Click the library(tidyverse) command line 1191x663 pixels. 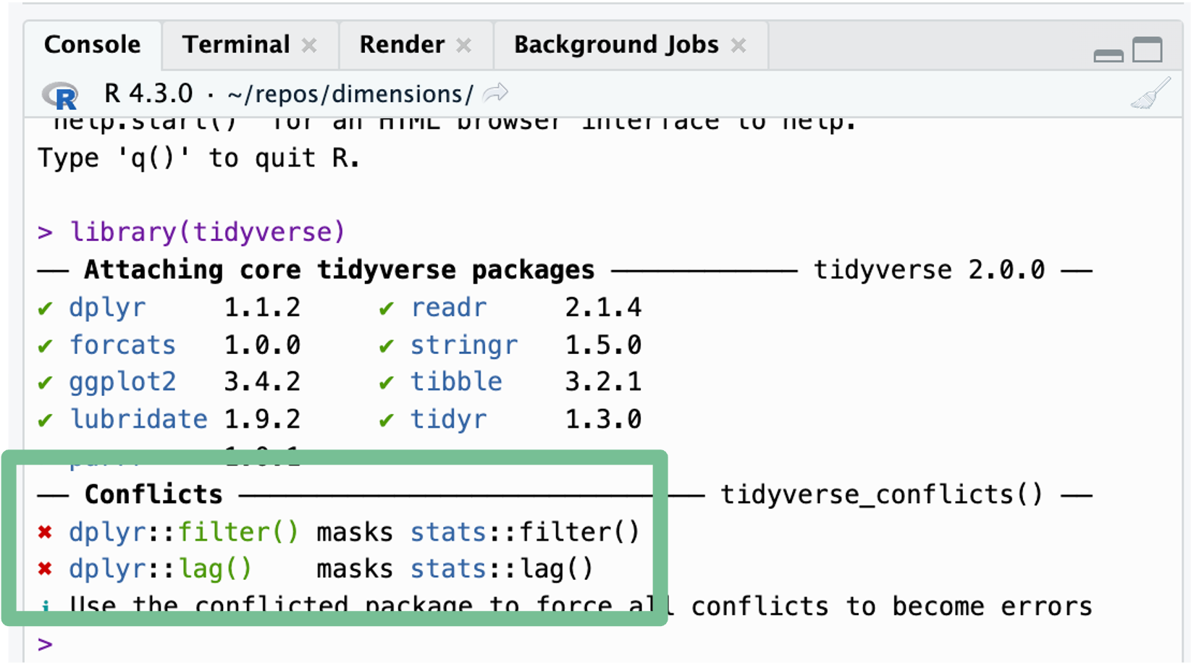pos(207,232)
